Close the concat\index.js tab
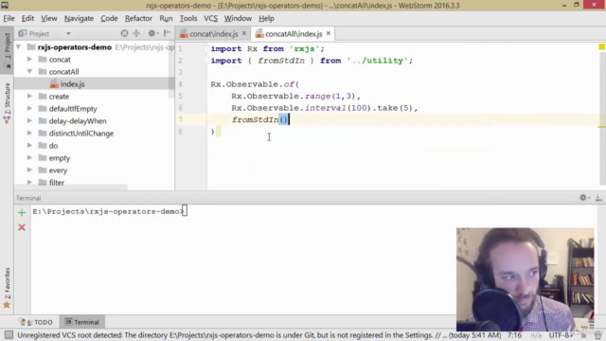 click(x=244, y=34)
